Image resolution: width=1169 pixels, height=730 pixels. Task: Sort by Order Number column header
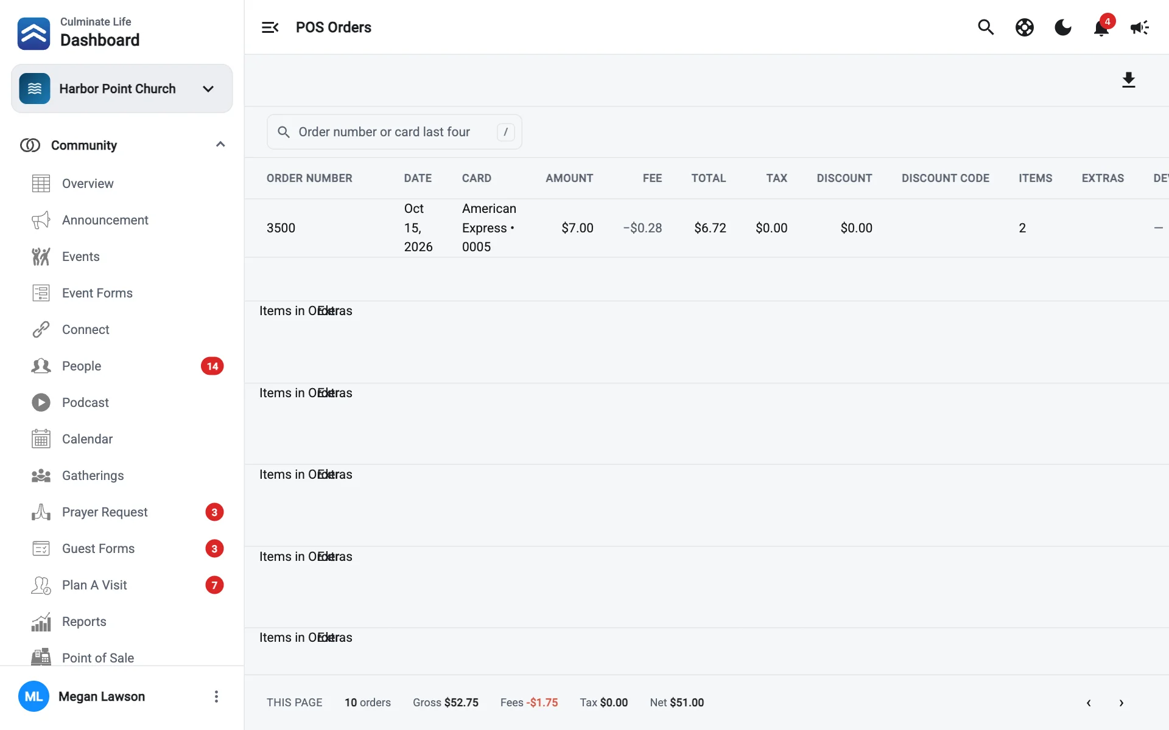[309, 178]
